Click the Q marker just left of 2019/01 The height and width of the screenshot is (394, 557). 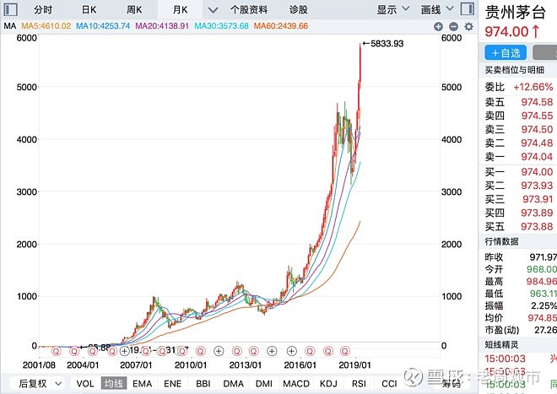point(345,351)
